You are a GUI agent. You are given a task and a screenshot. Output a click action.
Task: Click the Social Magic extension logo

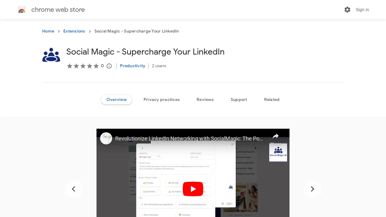click(51, 55)
